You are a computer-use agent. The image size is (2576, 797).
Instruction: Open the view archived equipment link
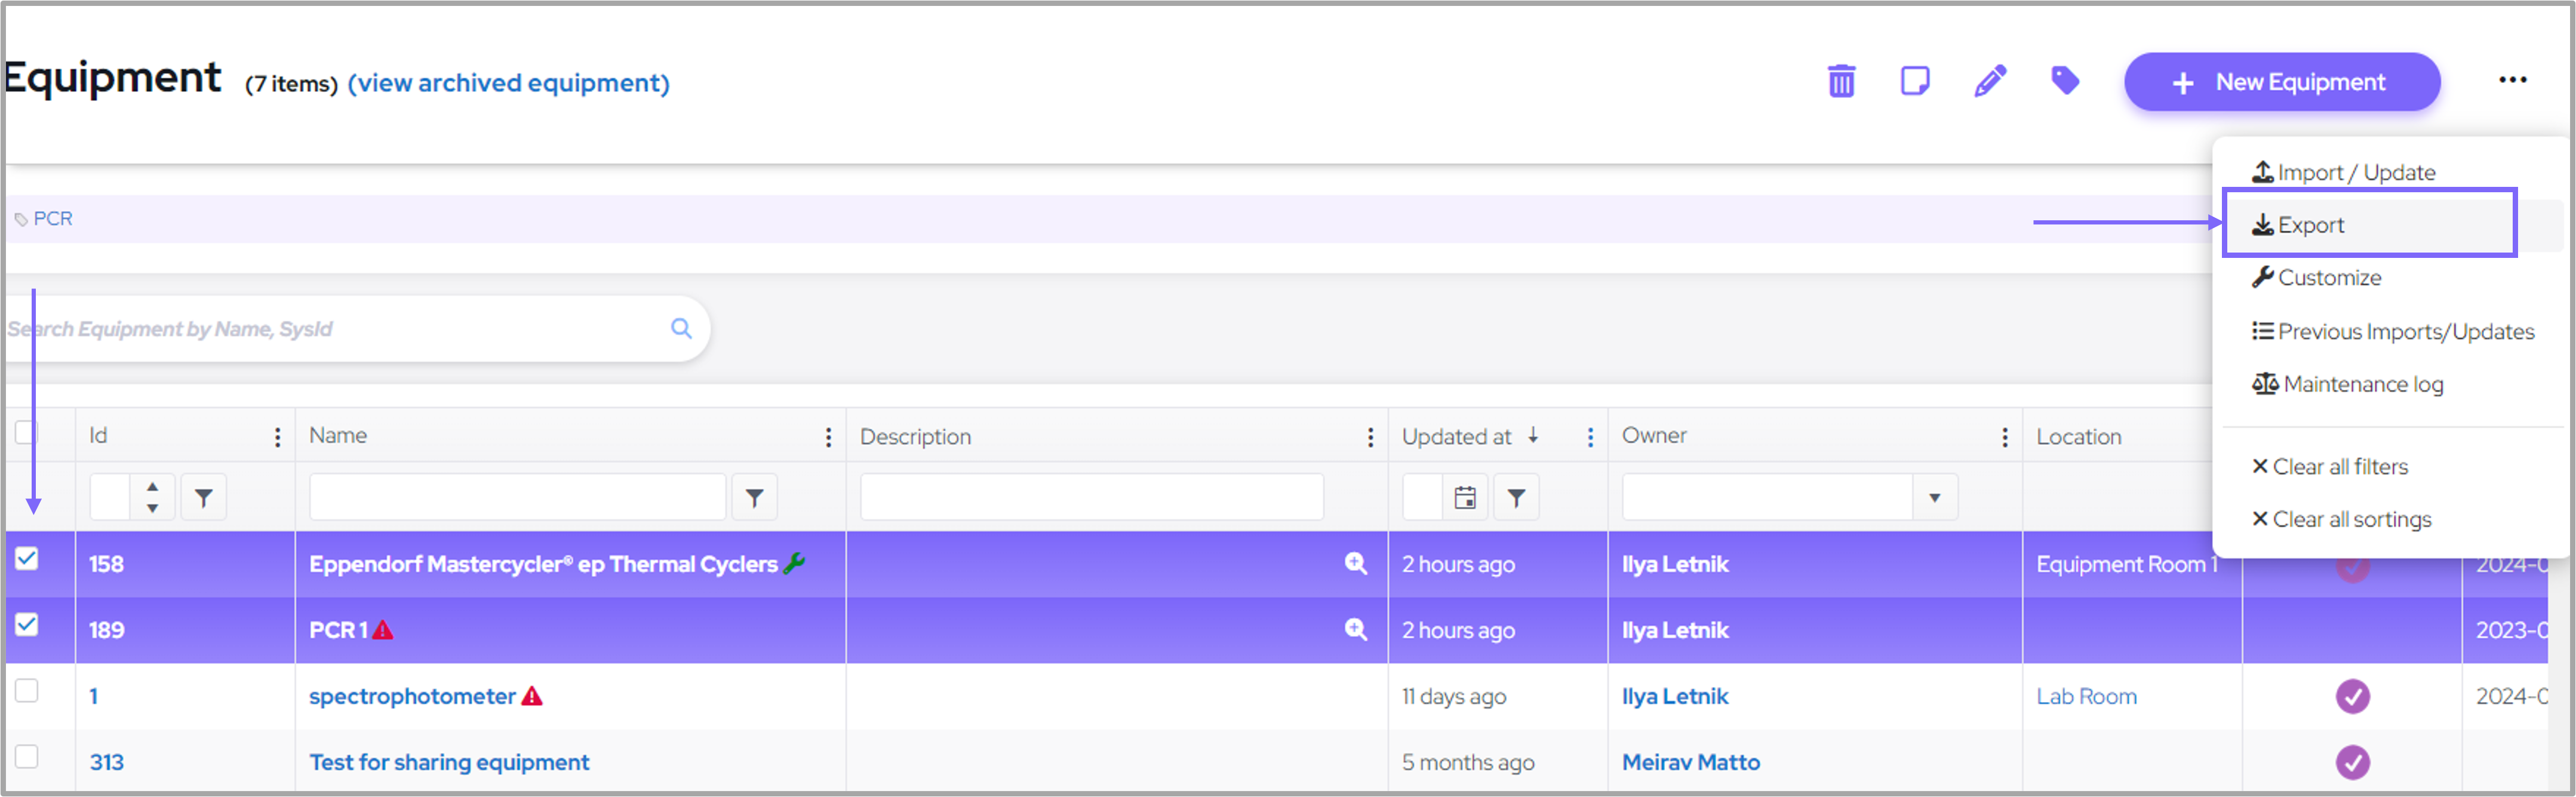(508, 83)
